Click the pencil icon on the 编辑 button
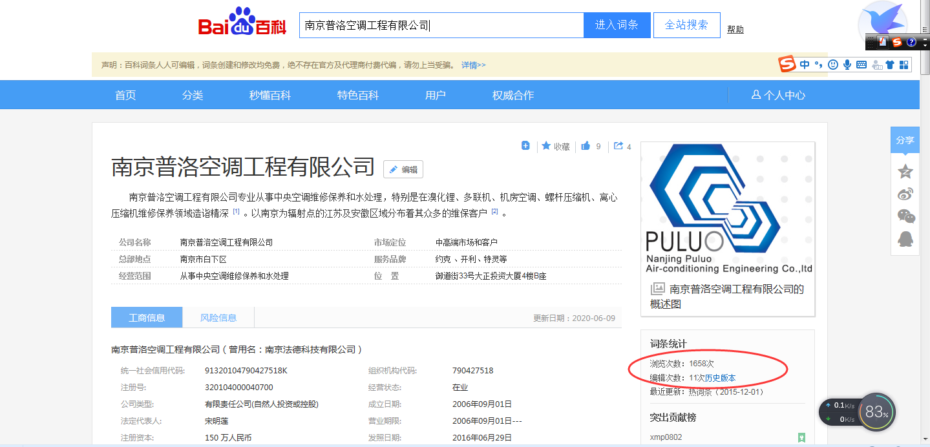 click(x=393, y=169)
